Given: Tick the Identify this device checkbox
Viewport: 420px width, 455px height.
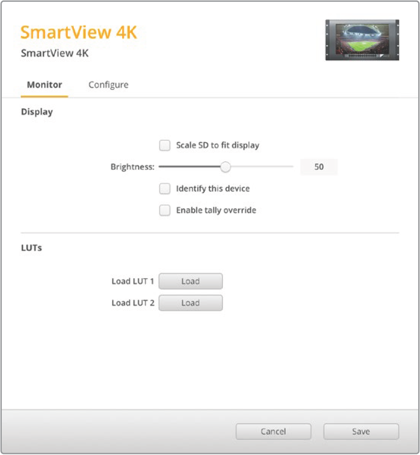Looking at the screenshot, I should 165,189.
